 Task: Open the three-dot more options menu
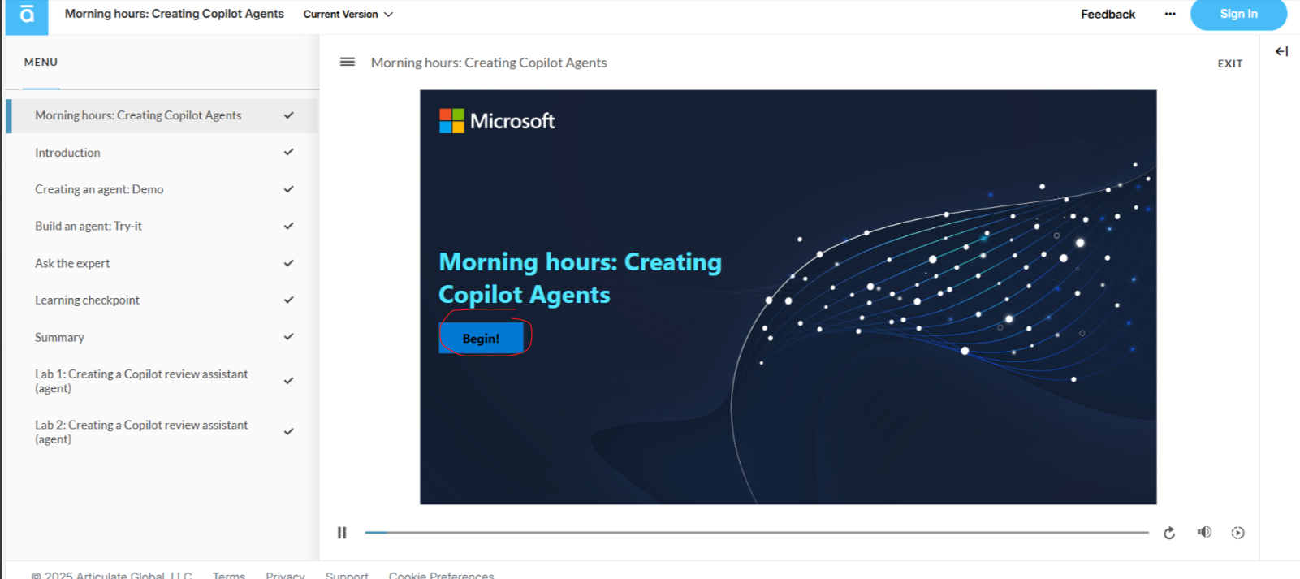pos(1170,14)
